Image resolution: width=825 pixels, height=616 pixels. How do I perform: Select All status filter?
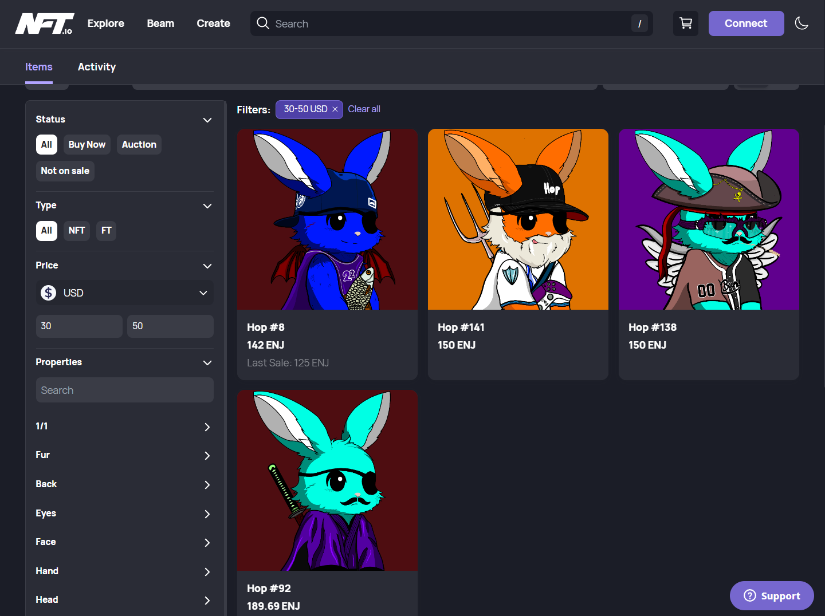click(x=46, y=144)
